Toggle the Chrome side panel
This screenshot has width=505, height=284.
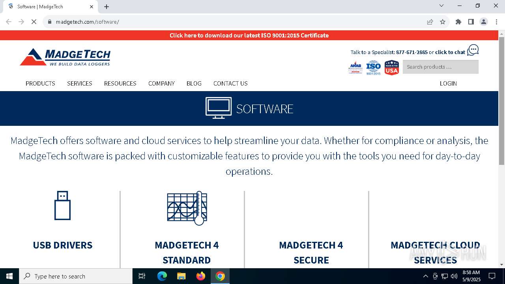coord(471,22)
